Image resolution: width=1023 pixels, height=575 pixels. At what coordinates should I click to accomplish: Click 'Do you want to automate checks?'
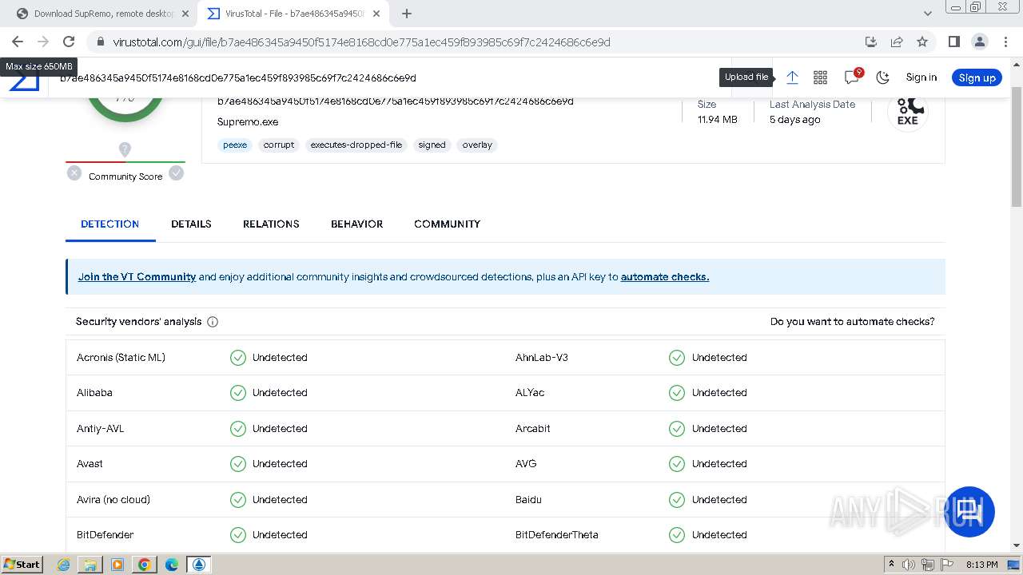pos(852,322)
